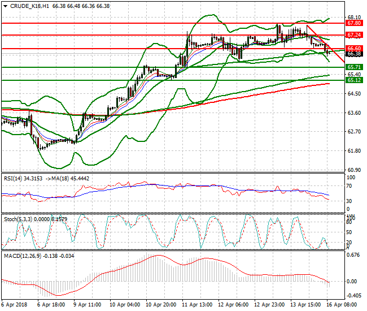Click the RSI(14) 34.3153 indicator label
This screenshot has height=311, width=367.
[x=23, y=179]
